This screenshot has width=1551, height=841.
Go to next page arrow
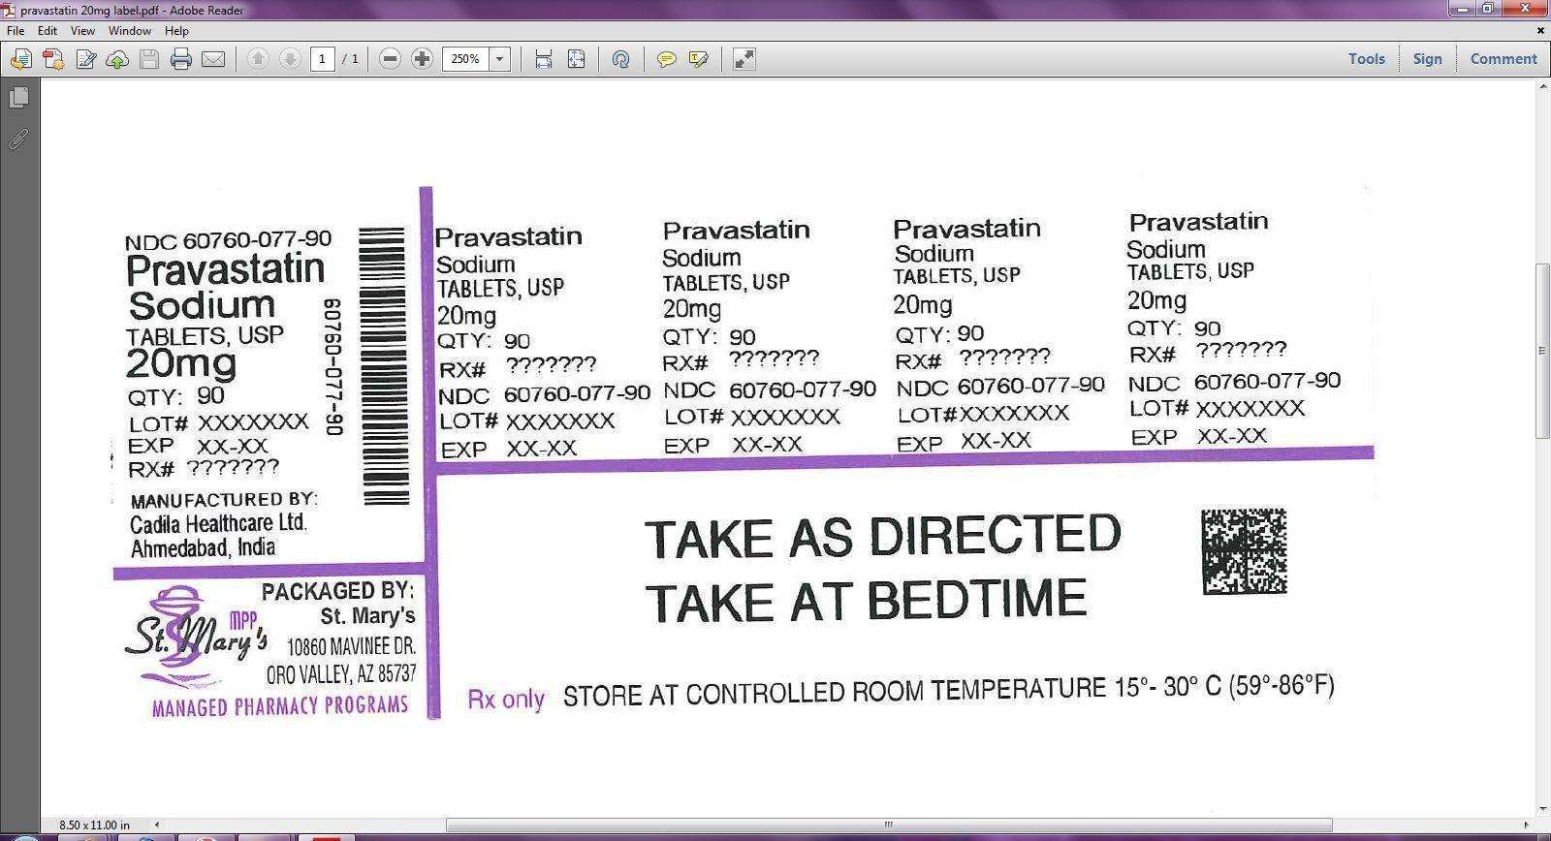pos(290,59)
